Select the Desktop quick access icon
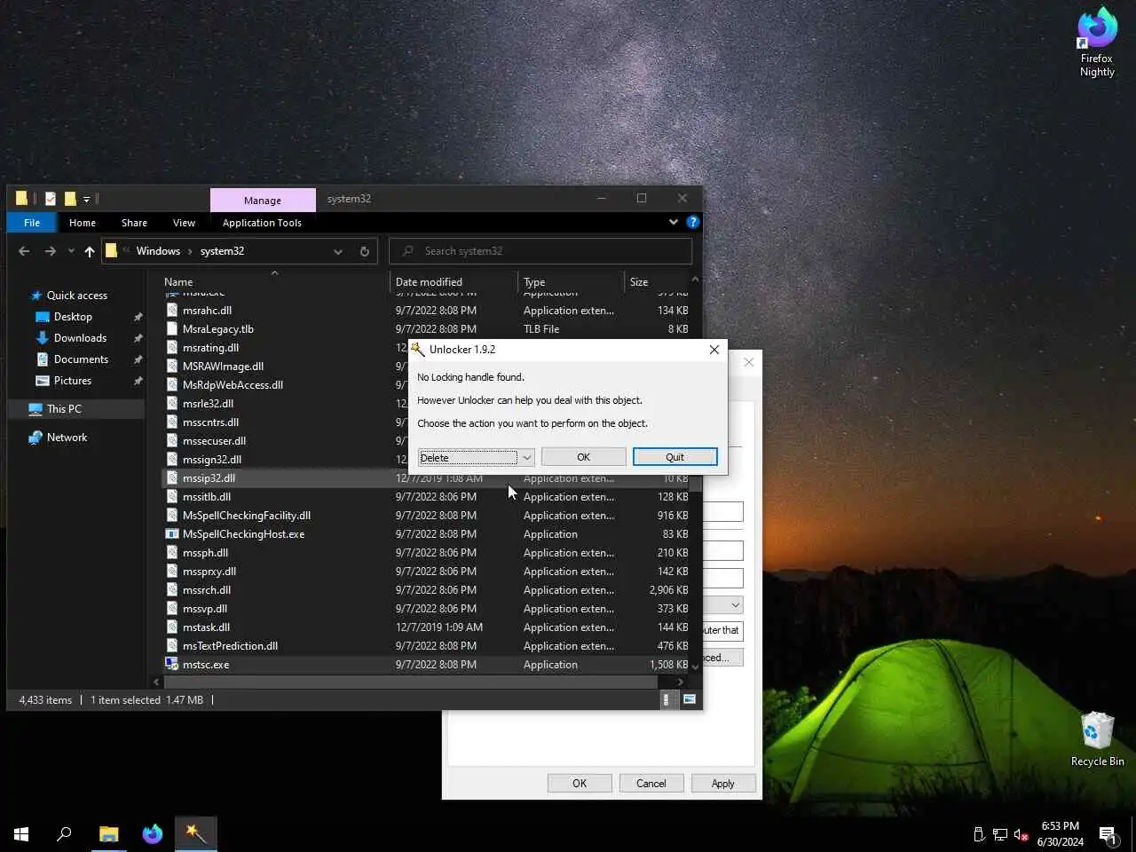The width and height of the screenshot is (1136, 852). tap(42, 317)
